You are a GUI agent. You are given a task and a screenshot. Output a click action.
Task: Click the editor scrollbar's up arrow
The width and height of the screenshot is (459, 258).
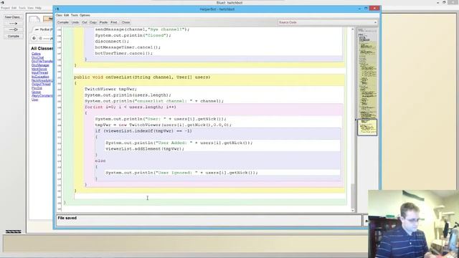[x=352, y=29]
